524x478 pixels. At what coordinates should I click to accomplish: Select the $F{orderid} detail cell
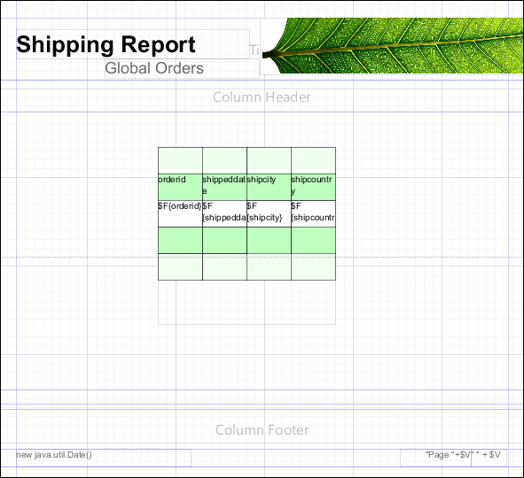pos(180,214)
